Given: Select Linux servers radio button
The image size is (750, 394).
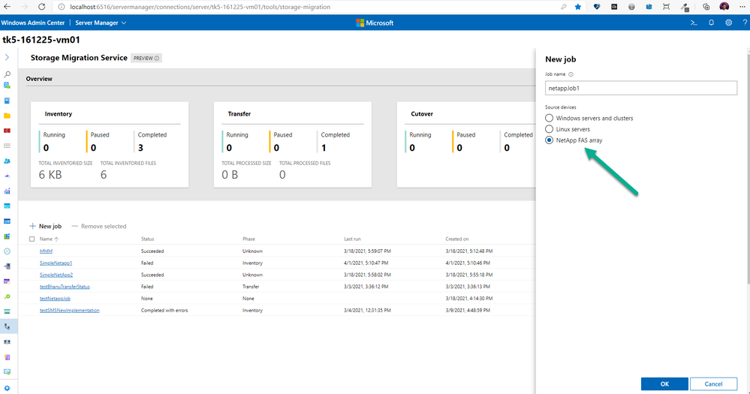Looking at the screenshot, I should pyautogui.click(x=549, y=129).
